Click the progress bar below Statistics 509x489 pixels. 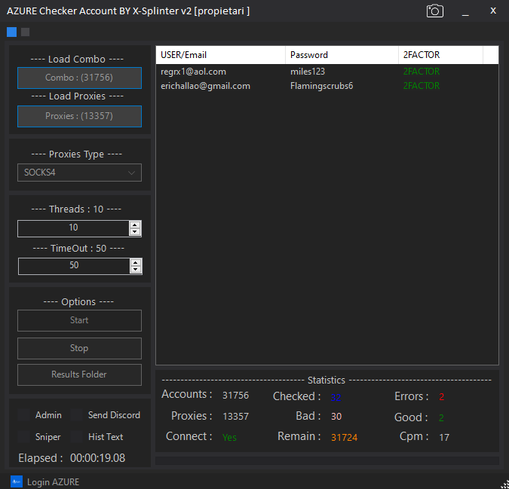pos(327,461)
